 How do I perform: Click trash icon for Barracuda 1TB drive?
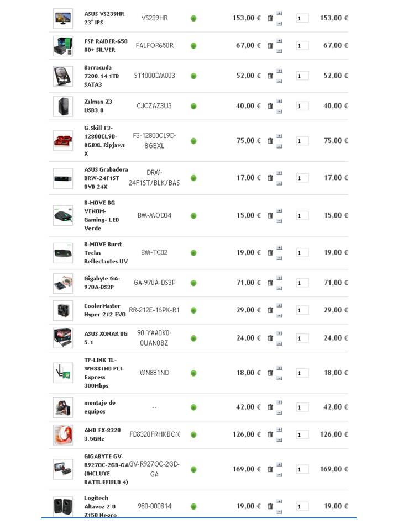tap(270, 76)
